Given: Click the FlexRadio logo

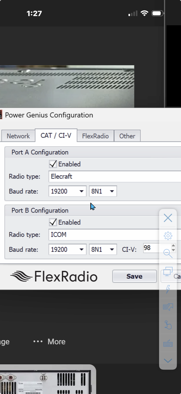Looking at the screenshot, I should pos(54,276).
